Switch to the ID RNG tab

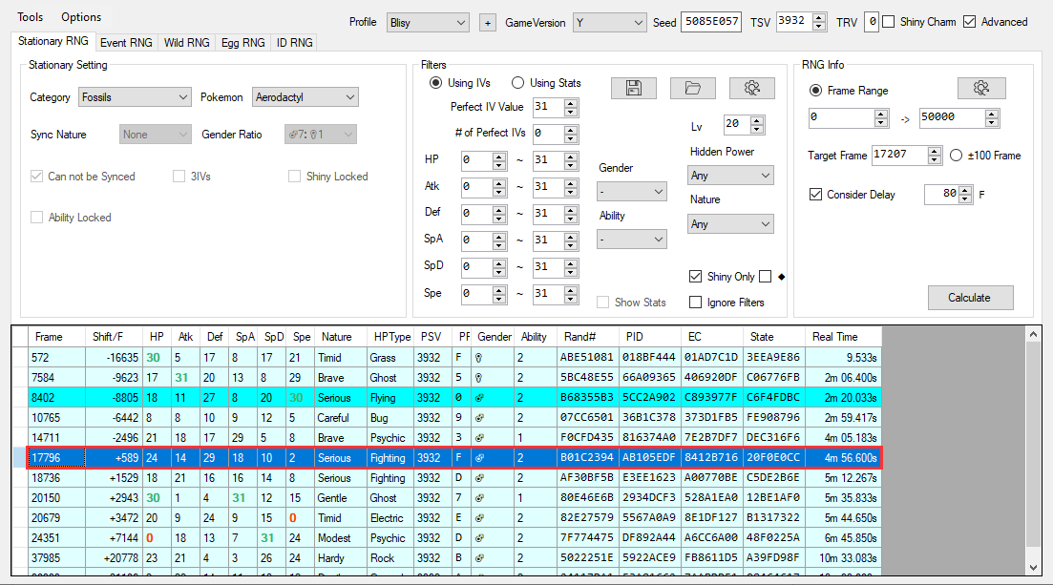tap(294, 42)
